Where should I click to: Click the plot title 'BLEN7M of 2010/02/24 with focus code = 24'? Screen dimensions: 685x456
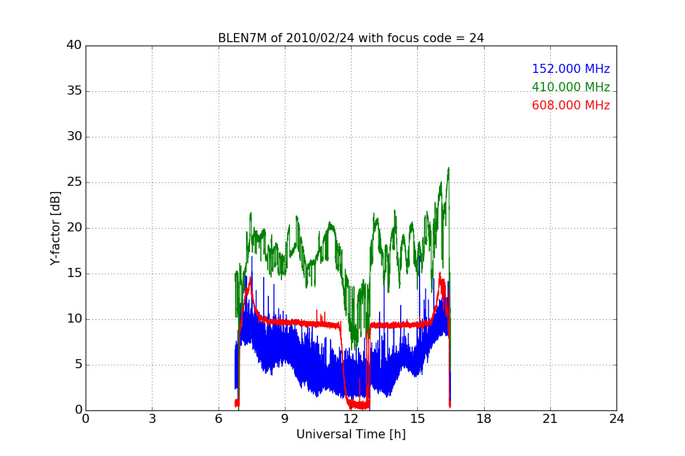click(350, 38)
